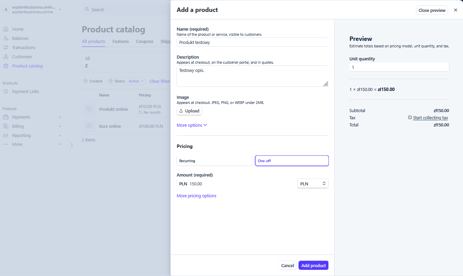The image size is (463, 276).
Task: Switch to the Coupons tab
Action: click(144, 42)
